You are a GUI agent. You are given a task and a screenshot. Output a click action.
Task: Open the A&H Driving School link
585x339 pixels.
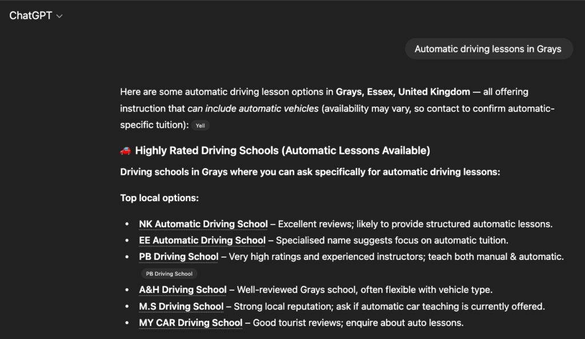click(x=183, y=290)
